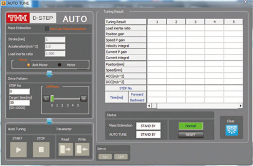
Task: Click the Current integral row label
Action: [126, 58]
